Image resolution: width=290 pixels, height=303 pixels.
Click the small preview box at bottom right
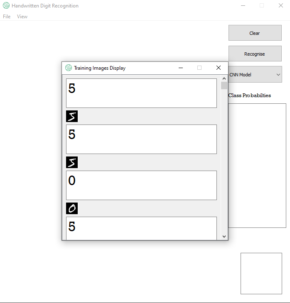(x=261, y=274)
